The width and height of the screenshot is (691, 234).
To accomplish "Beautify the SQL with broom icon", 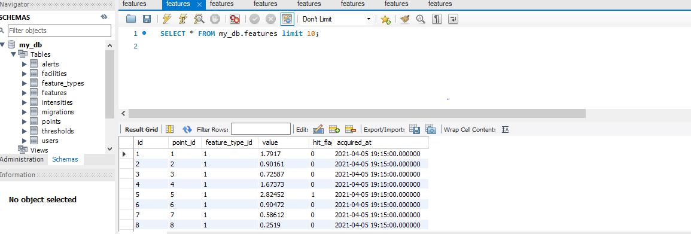I will click(x=404, y=19).
